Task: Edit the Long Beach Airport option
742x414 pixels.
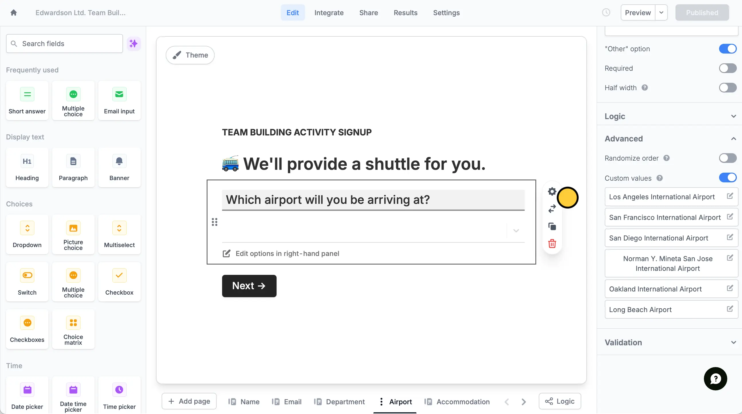Action: [730, 309]
